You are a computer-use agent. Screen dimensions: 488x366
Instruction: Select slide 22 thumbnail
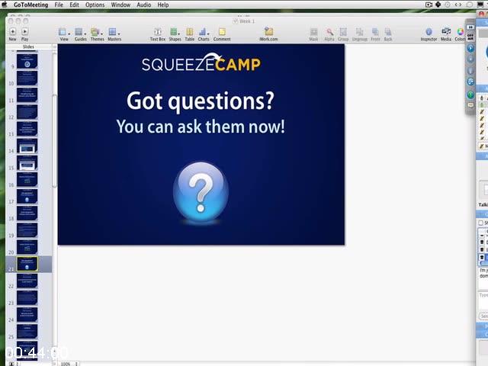[27, 281]
